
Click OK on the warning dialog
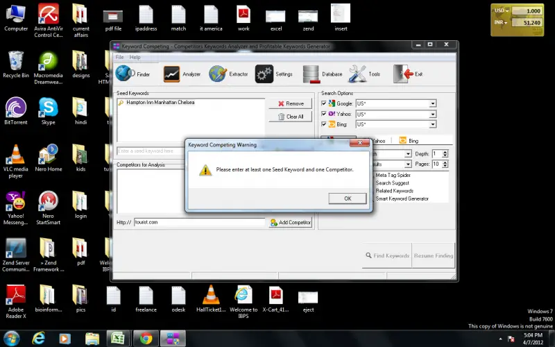[348, 198]
